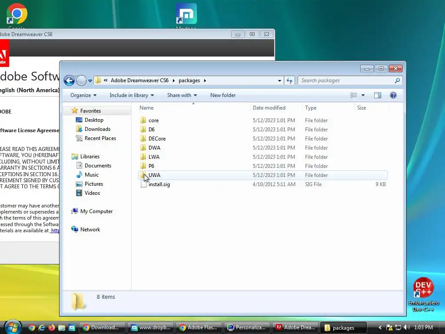Sort by the Name column header
This screenshot has width=445, height=334.
(146, 108)
